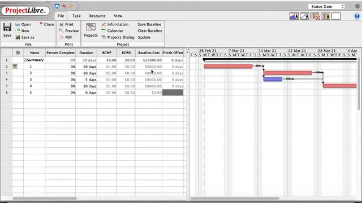Switch to the View ribbon tab

click(x=118, y=16)
